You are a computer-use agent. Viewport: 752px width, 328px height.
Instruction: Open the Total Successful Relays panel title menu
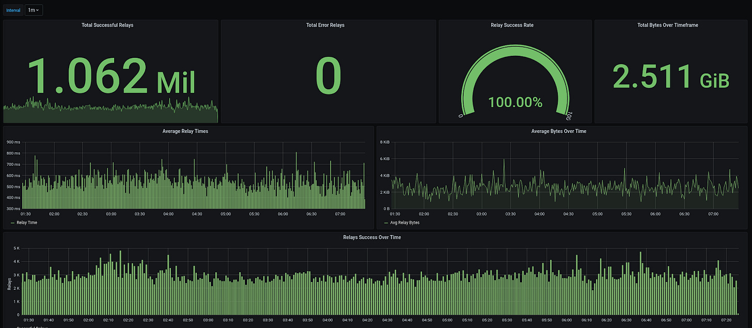point(107,25)
